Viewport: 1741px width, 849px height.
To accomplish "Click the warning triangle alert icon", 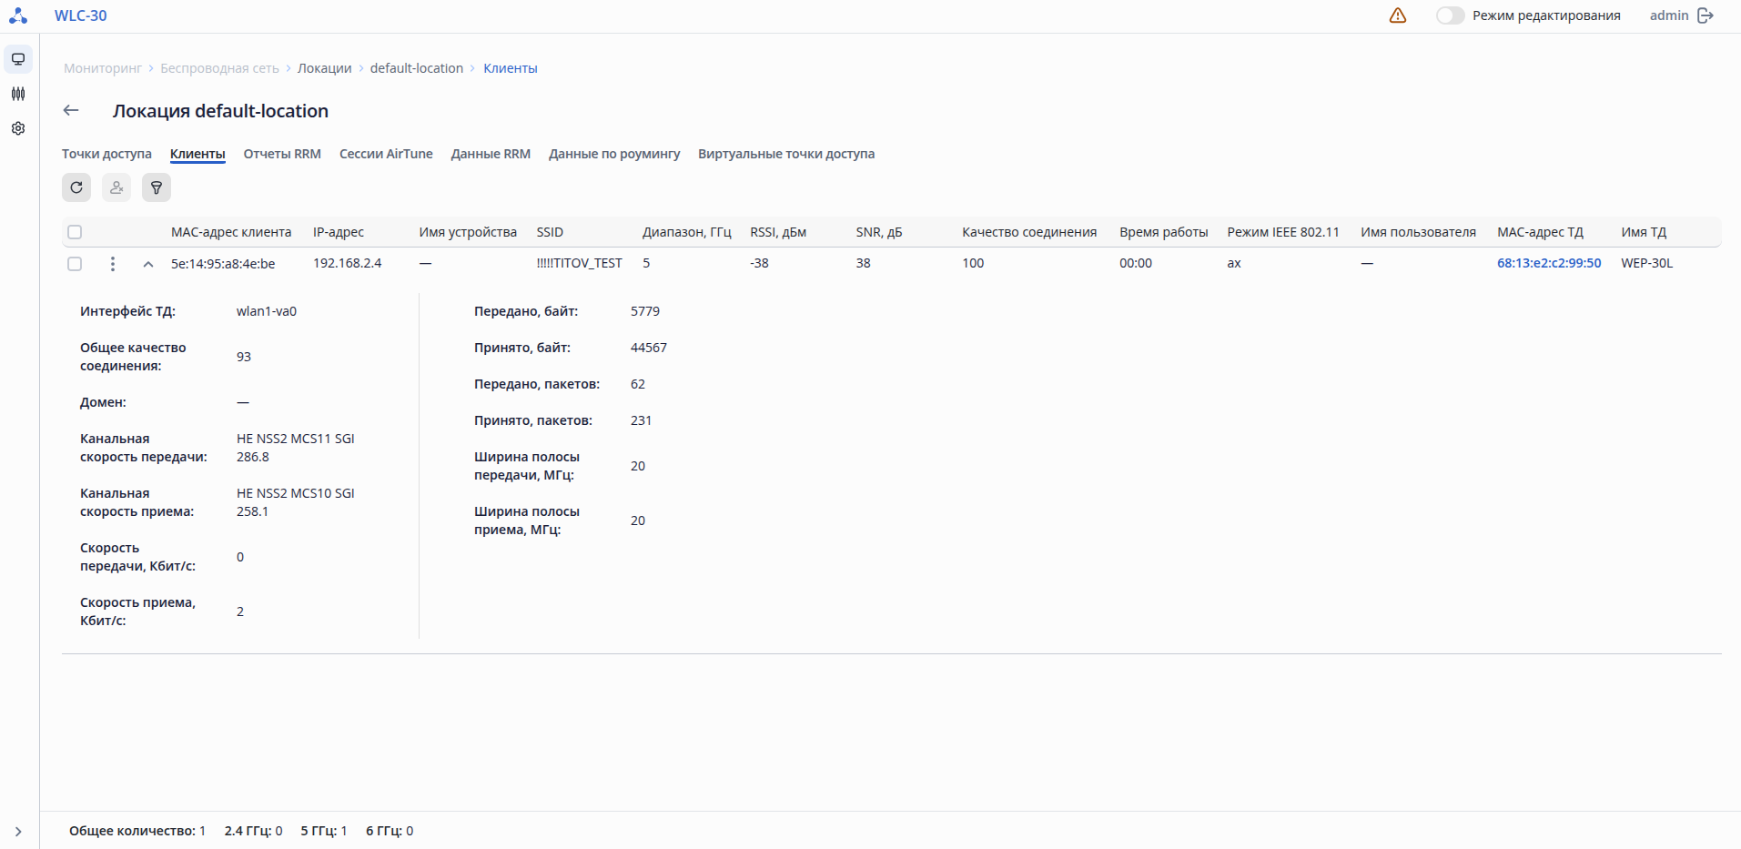I will pyautogui.click(x=1398, y=15).
